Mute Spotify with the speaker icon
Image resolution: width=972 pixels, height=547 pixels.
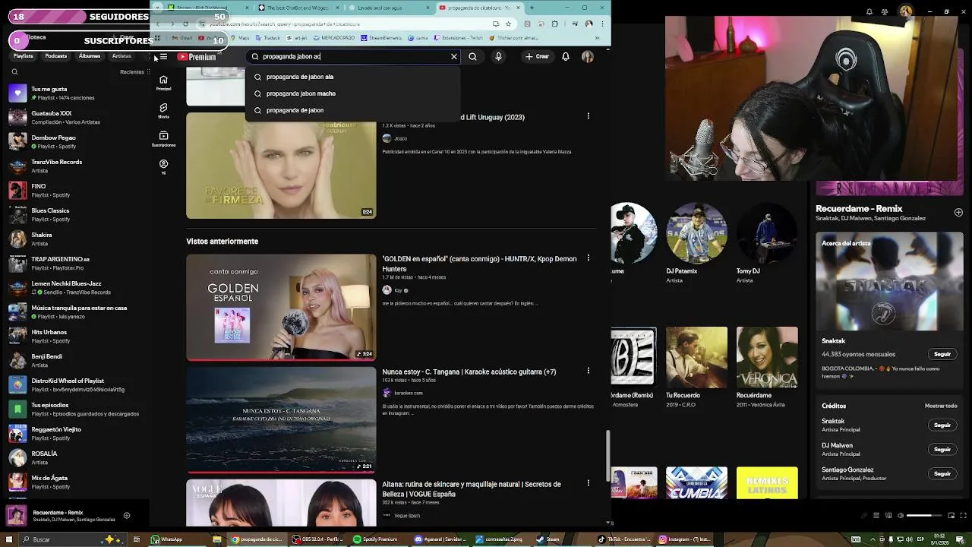[901, 516]
